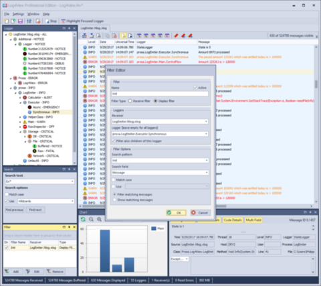This screenshot has width=321, height=286.
Task: Select the Receive filter radio button
Action: click(x=130, y=101)
